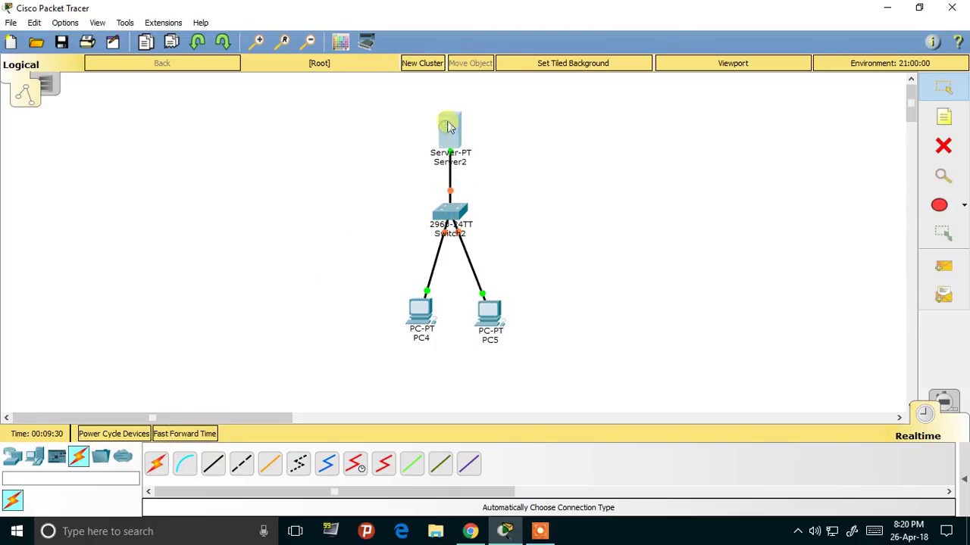The image size is (970, 545).
Task: Print the workspace using printer icon
Action: point(87,42)
